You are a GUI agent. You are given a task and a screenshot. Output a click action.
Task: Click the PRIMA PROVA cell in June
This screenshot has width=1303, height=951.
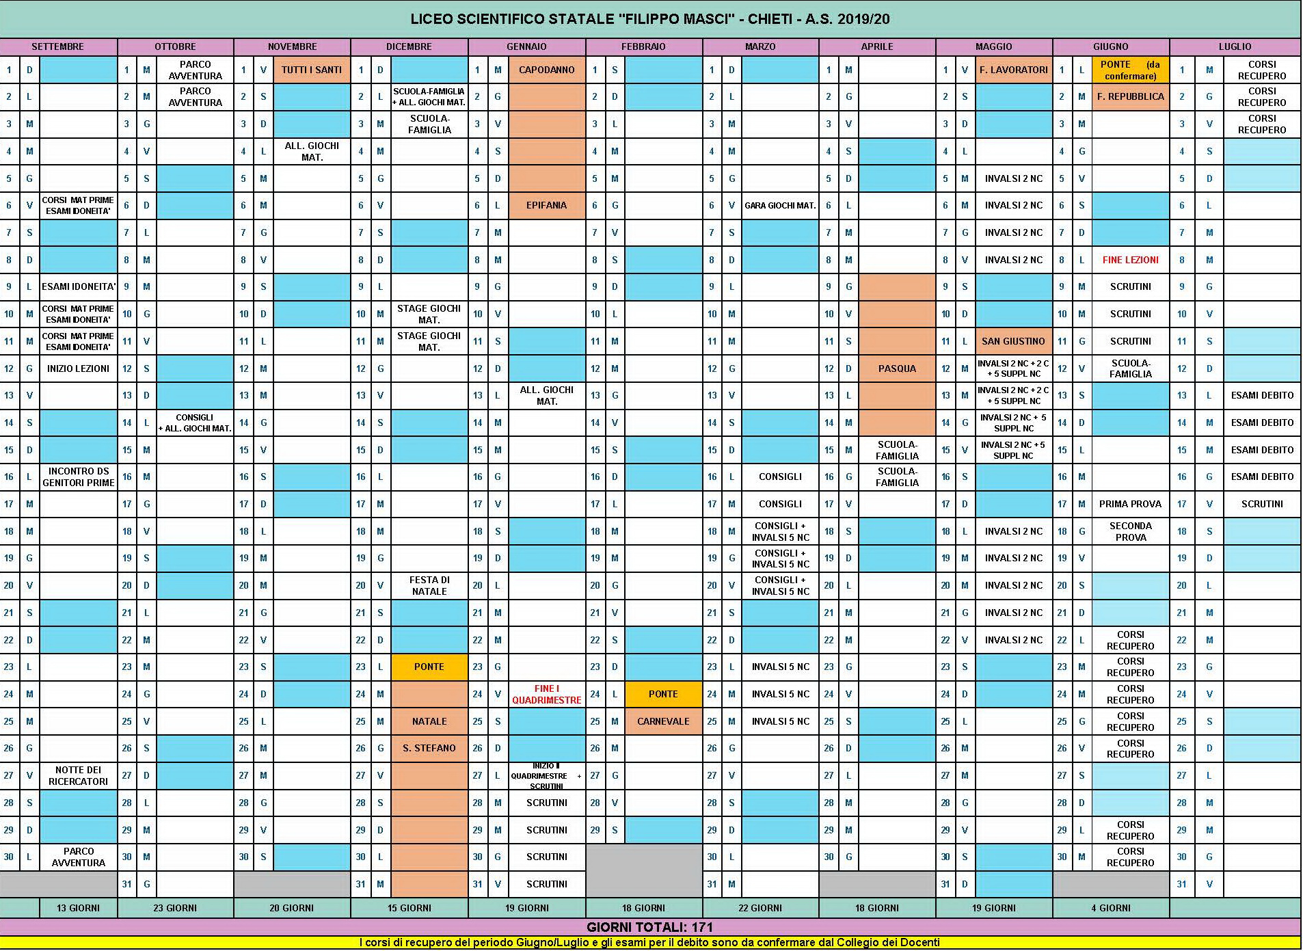(x=1131, y=504)
